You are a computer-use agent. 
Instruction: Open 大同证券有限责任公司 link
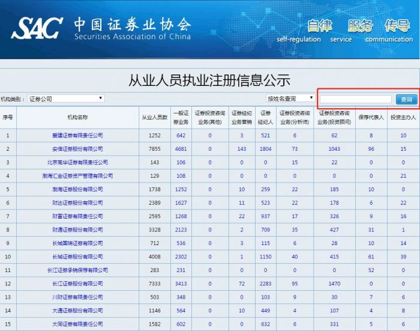[77, 324]
